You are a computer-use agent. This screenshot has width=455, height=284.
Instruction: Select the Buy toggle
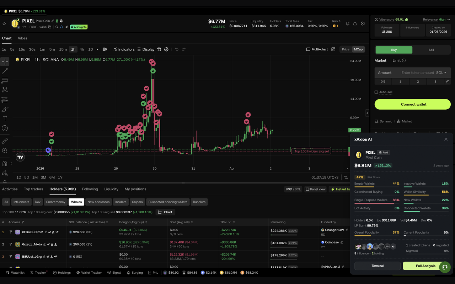tap(394, 50)
